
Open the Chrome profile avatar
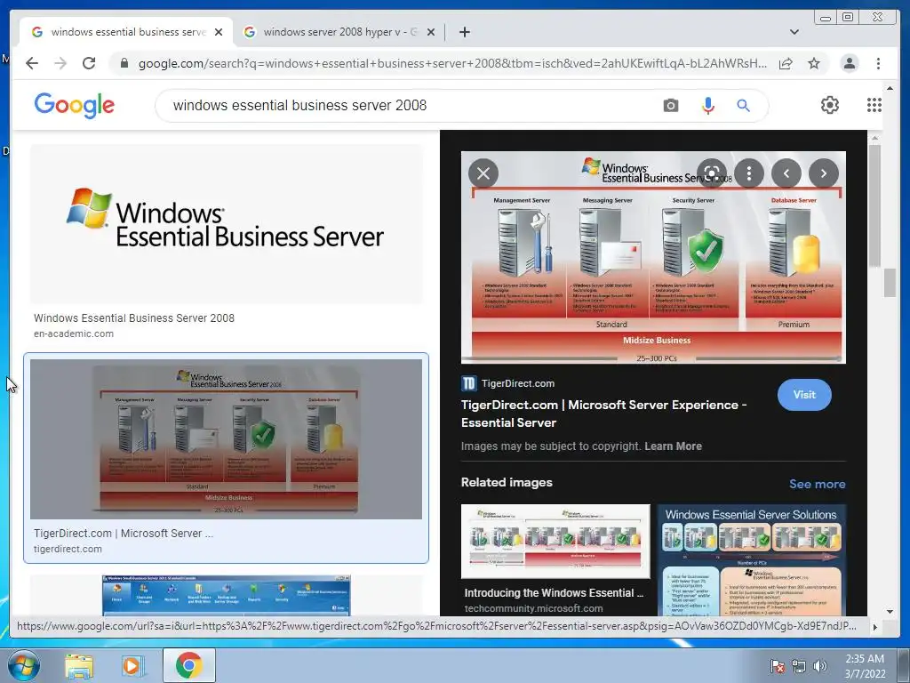849,63
